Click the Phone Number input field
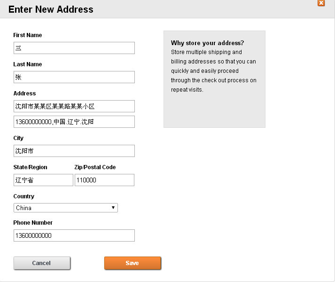The image size is (335, 282). point(74,235)
